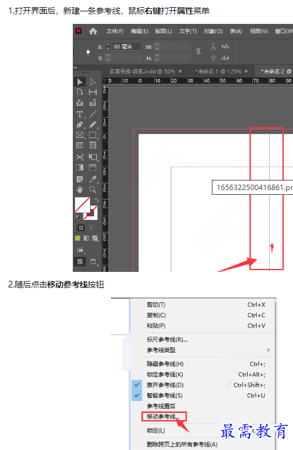Image resolution: width=293 pixels, height=450 pixels.
Task: Reset default fill and stroke
Action: tap(78, 217)
